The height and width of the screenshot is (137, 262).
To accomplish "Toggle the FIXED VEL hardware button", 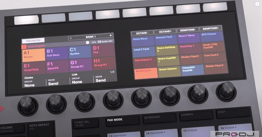I will [86, 124].
